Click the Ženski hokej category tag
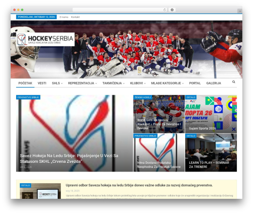The image size is (253, 214). coord(143,97)
